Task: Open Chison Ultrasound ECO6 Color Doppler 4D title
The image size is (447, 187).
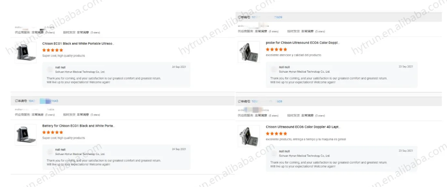Action: pyautogui.click(x=303, y=127)
